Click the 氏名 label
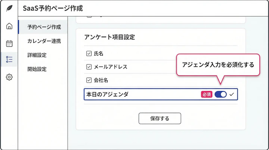269x150 pixels. 99,53
